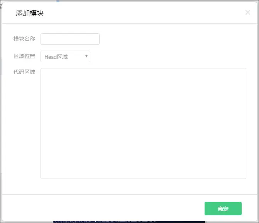Close the 添加模块 dialog with the X

pos(248,12)
